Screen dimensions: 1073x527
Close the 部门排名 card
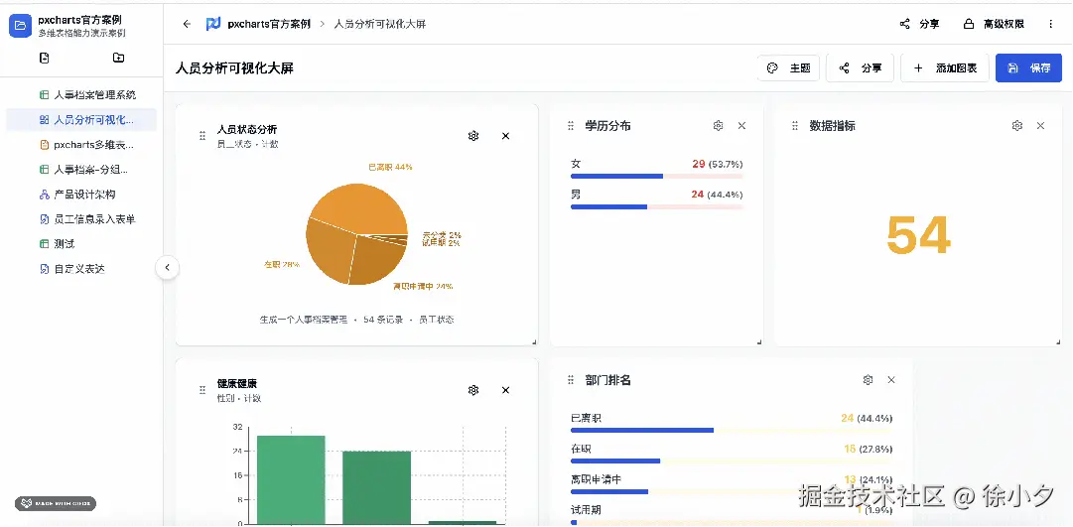pos(891,380)
